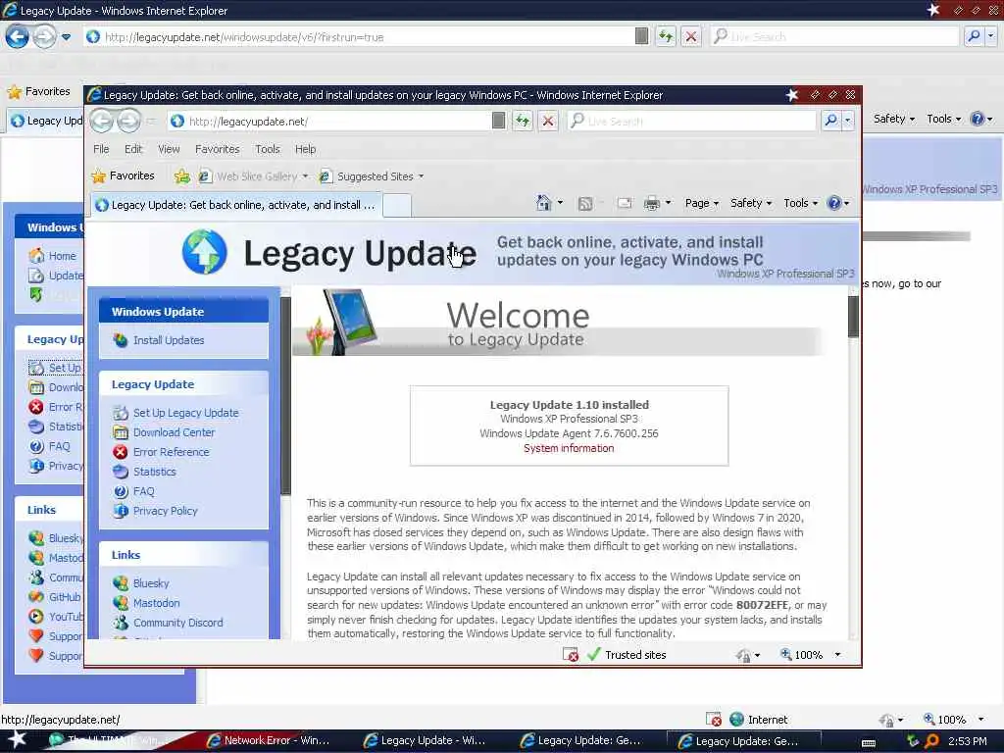Click the Home link in the background window sidebar

tap(62, 256)
